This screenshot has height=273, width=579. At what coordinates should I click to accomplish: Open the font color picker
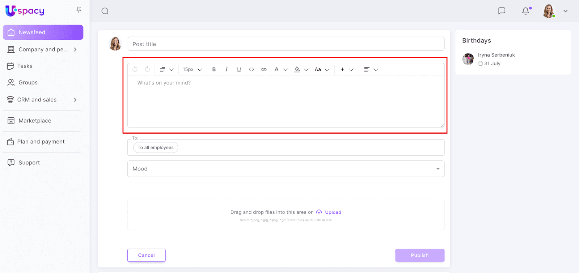point(280,69)
